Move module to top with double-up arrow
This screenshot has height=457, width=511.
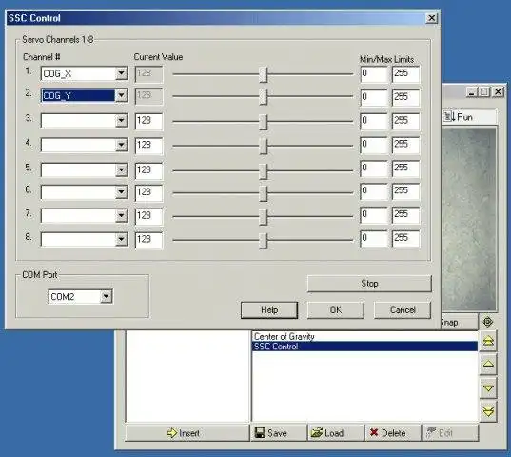488,341
